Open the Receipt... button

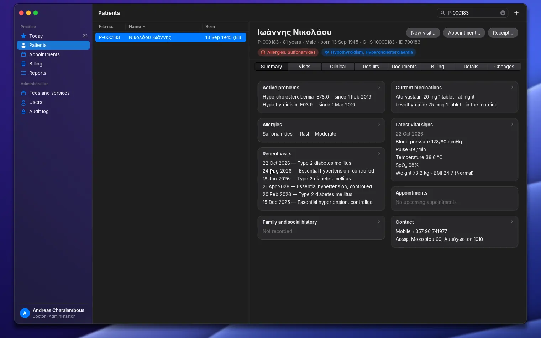point(503,33)
